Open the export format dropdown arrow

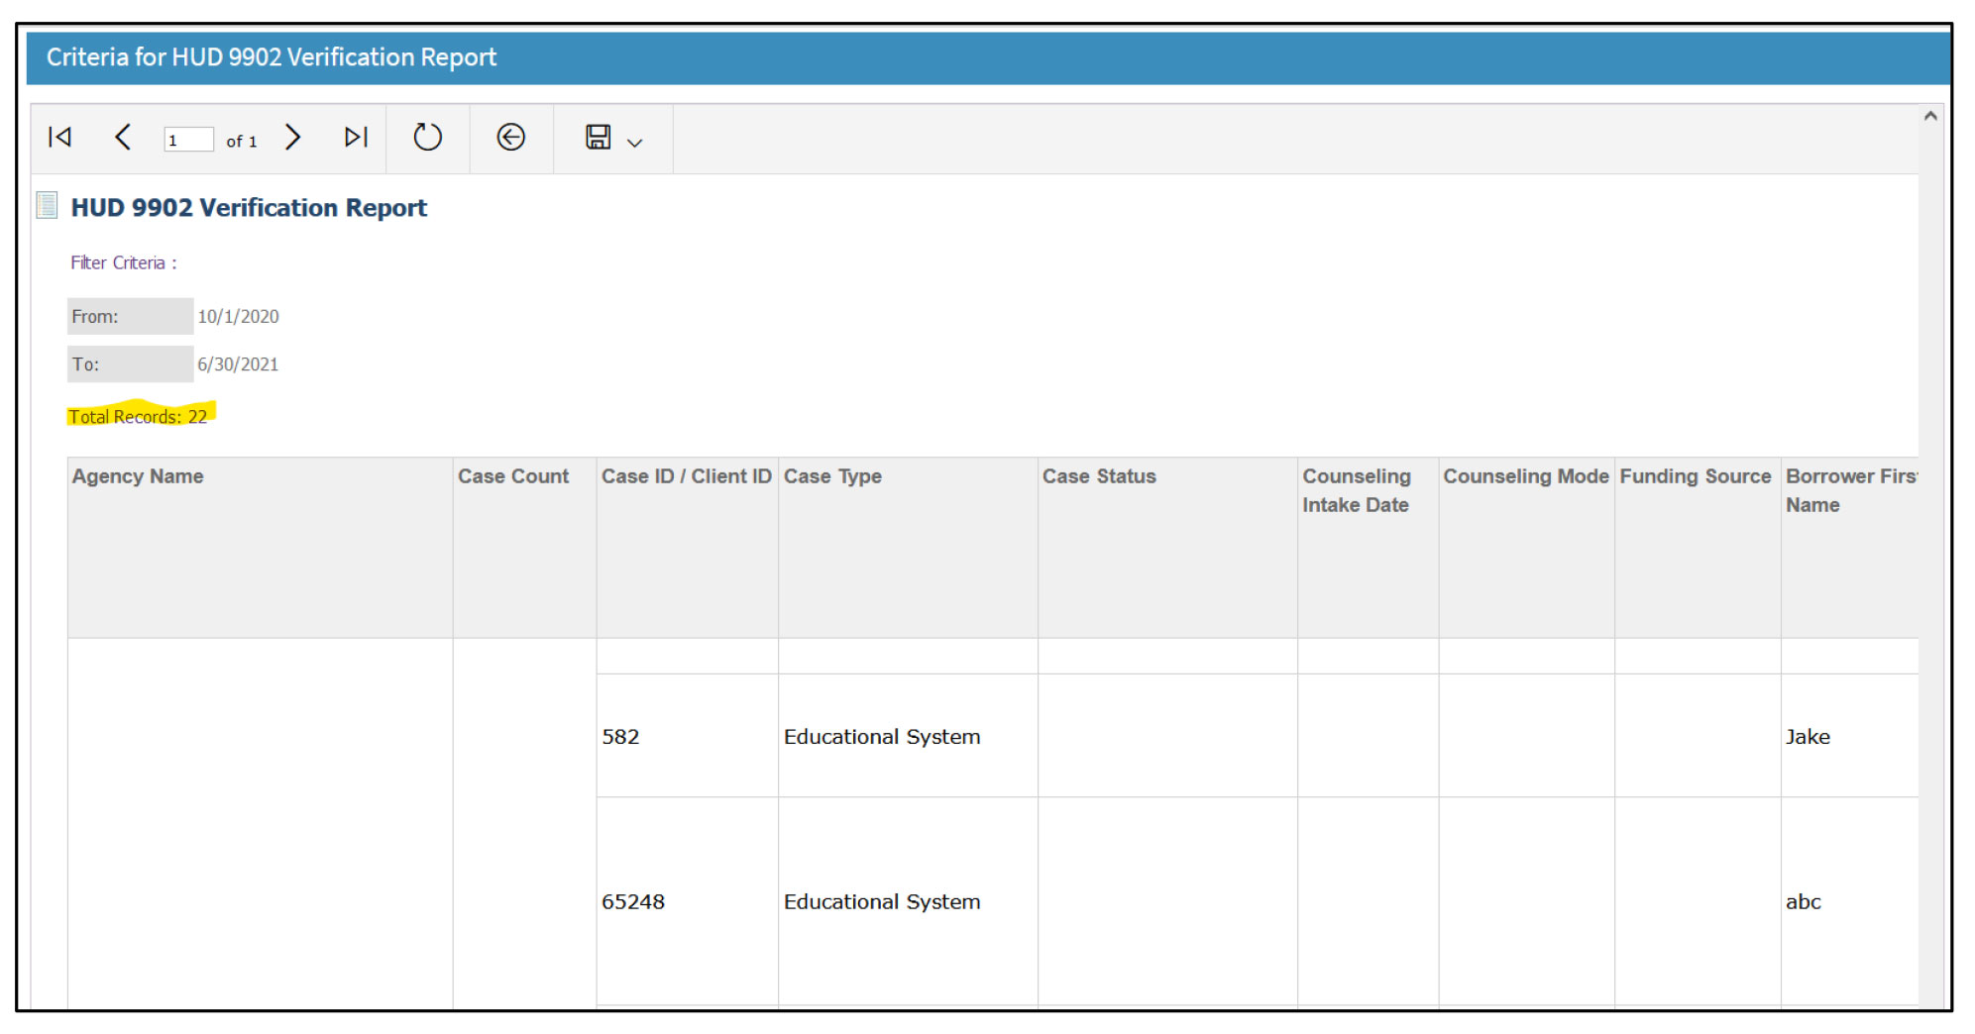(635, 143)
